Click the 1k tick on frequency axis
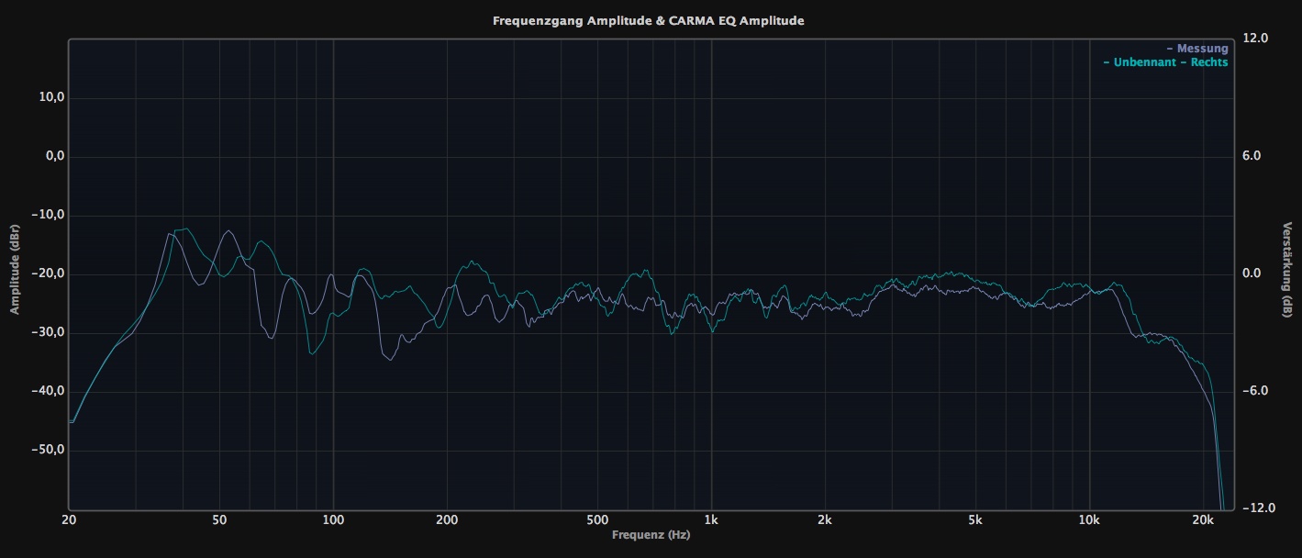Viewport: 1302px width, 558px height. point(711,520)
